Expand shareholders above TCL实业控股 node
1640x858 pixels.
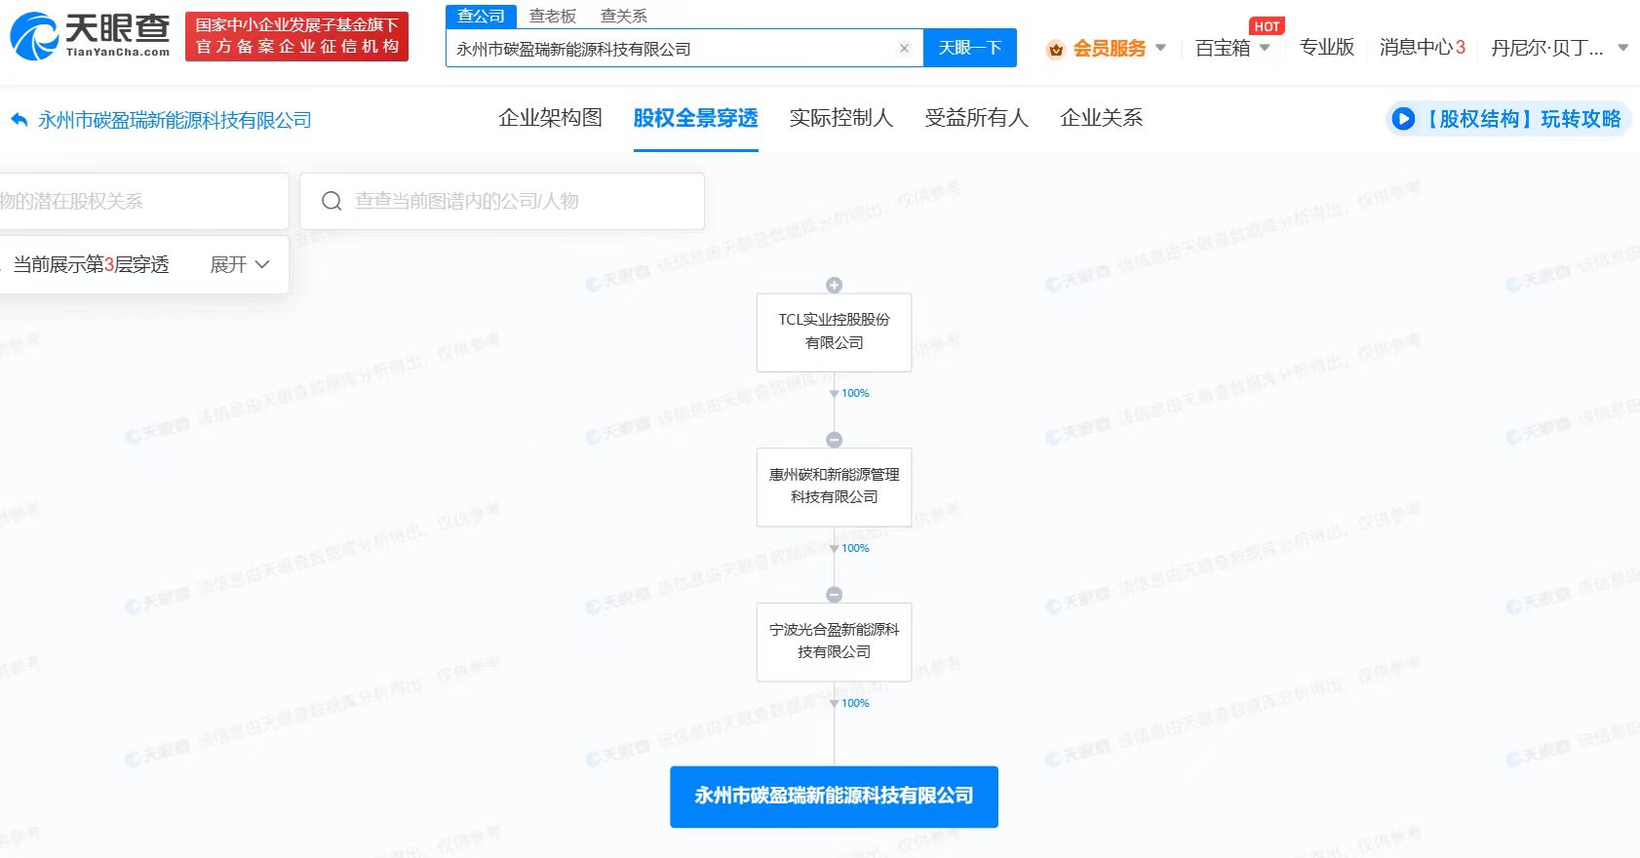pyautogui.click(x=834, y=285)
